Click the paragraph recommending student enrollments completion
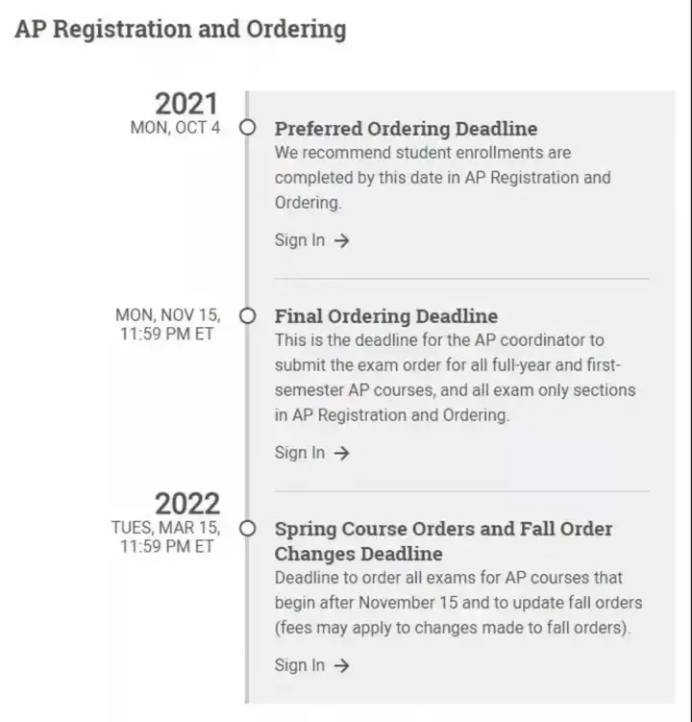Image resolution: width=692 pixels, height=722 pixels. coord(443,178)
